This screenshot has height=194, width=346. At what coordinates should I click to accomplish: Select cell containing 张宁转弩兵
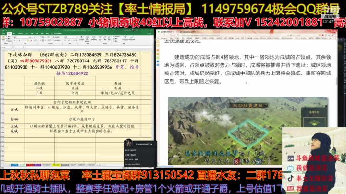[75, 84]
